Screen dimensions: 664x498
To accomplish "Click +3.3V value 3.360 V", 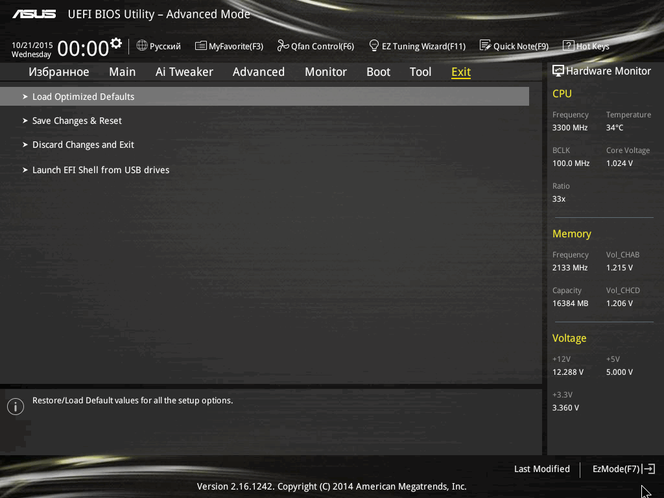I will (x=565, y=408).
